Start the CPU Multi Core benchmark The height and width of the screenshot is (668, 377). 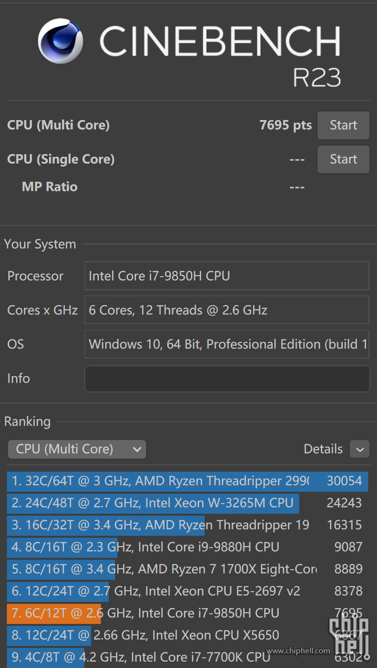coord(343,125)
